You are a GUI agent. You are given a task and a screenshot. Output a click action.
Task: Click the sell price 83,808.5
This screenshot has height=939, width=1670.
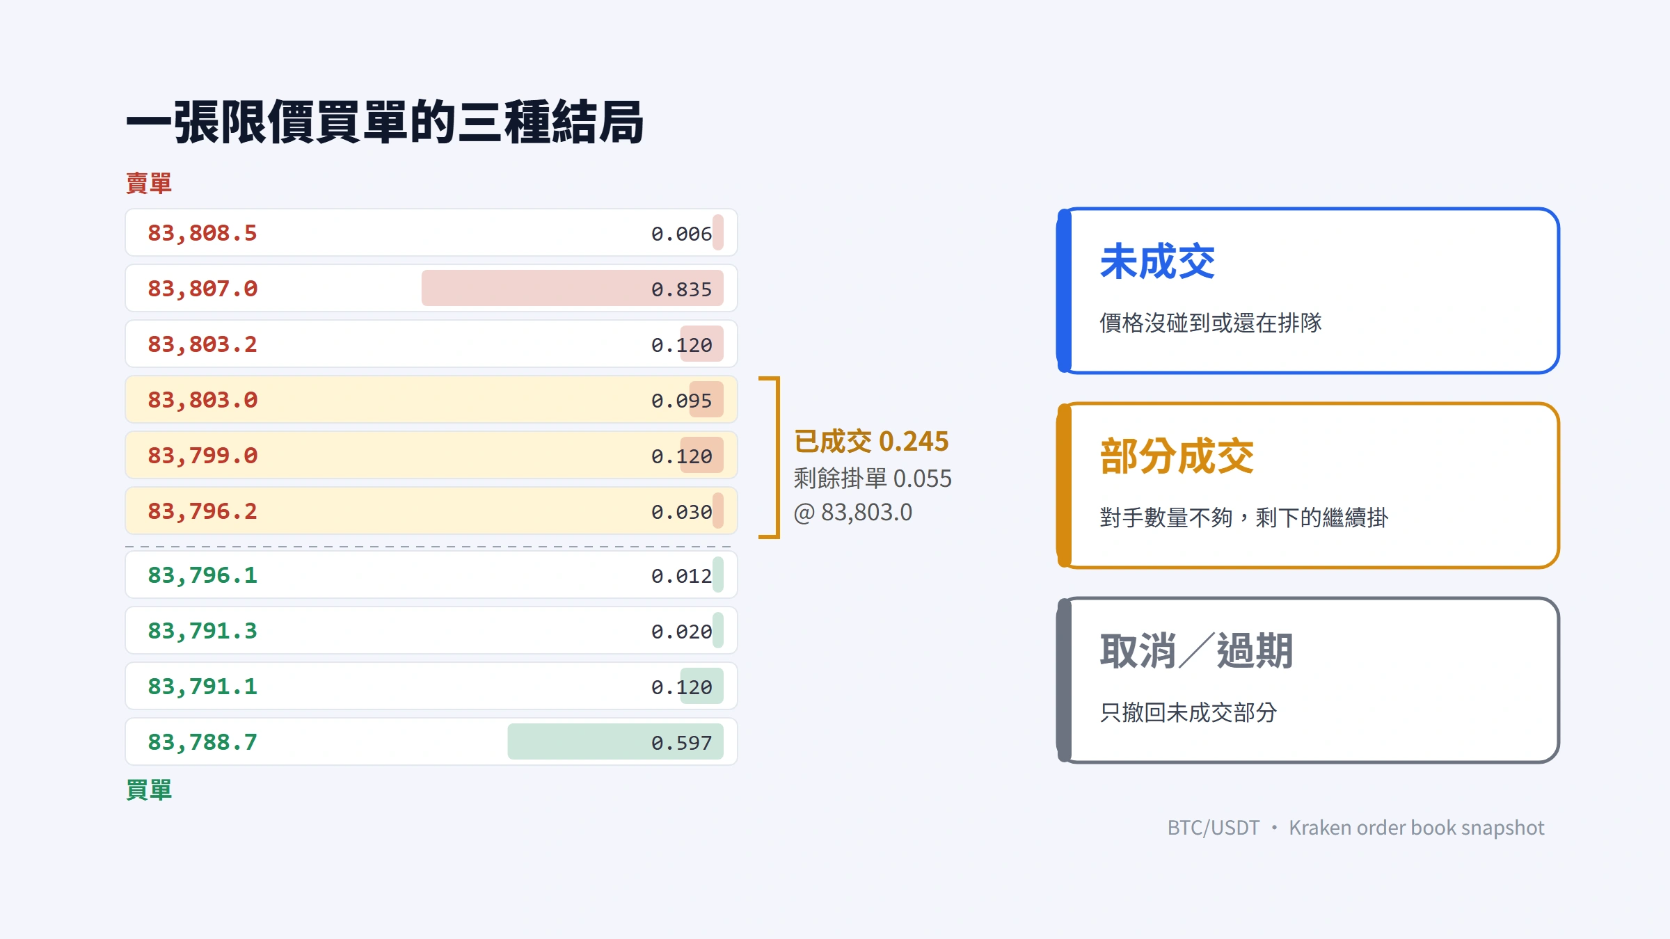point(202,233)
